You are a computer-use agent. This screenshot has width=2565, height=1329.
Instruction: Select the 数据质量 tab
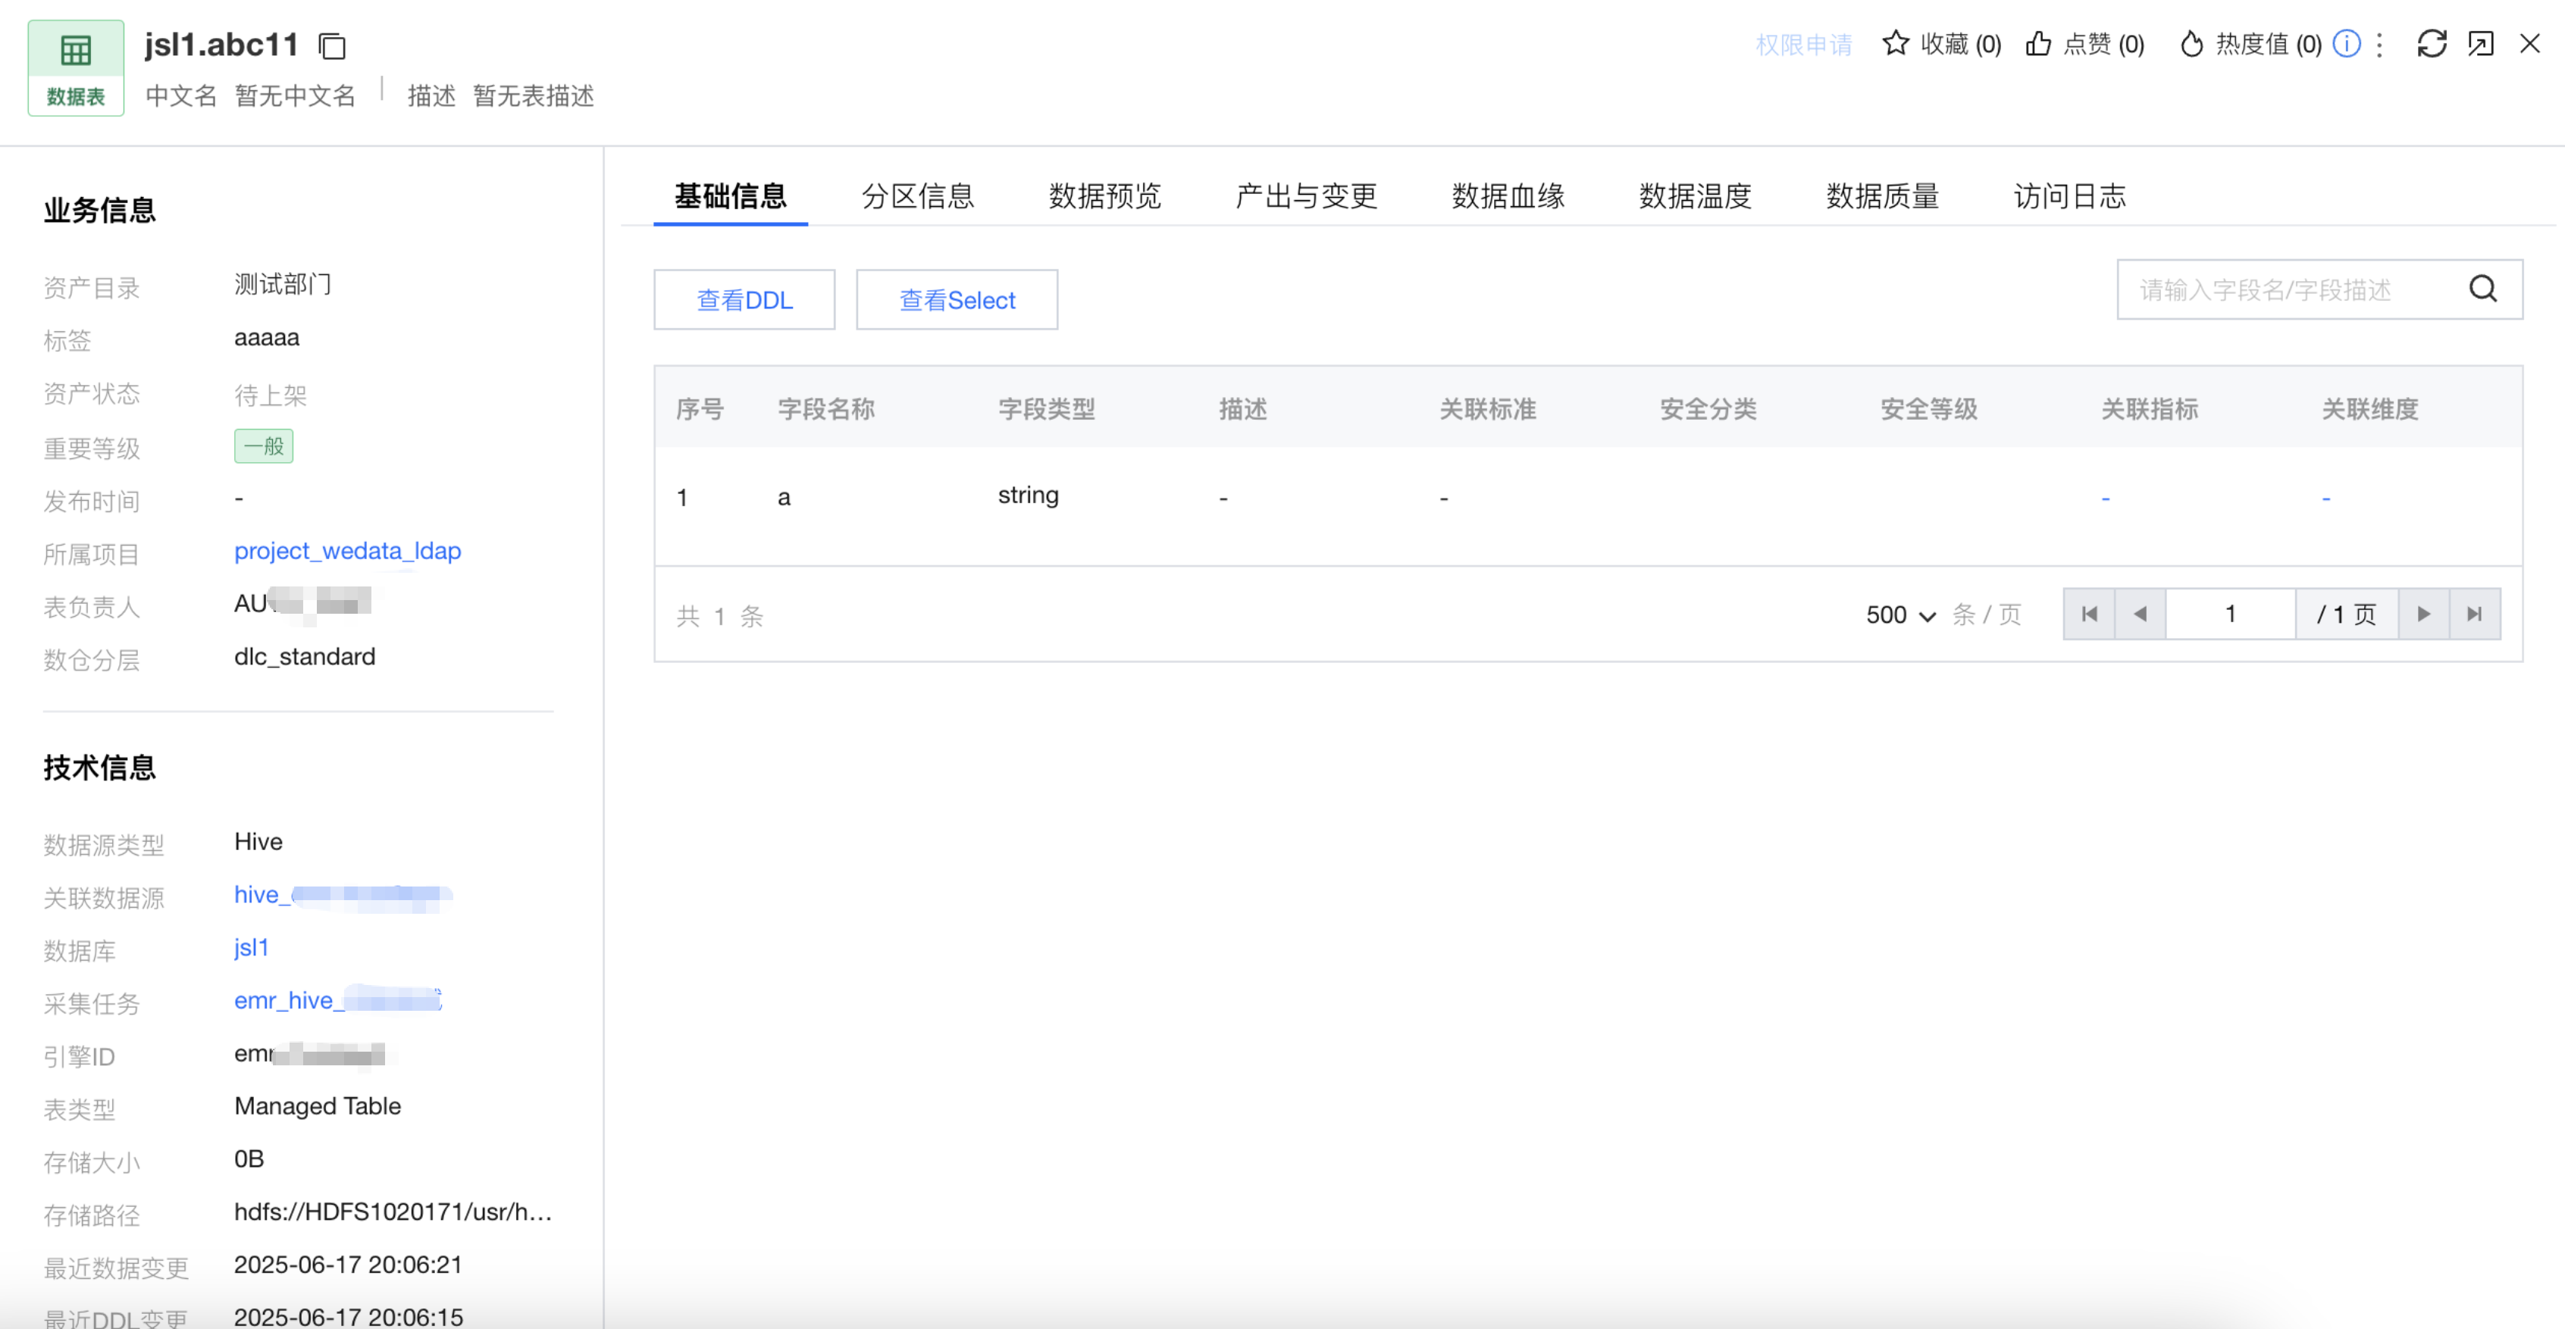coord(1882,196)
